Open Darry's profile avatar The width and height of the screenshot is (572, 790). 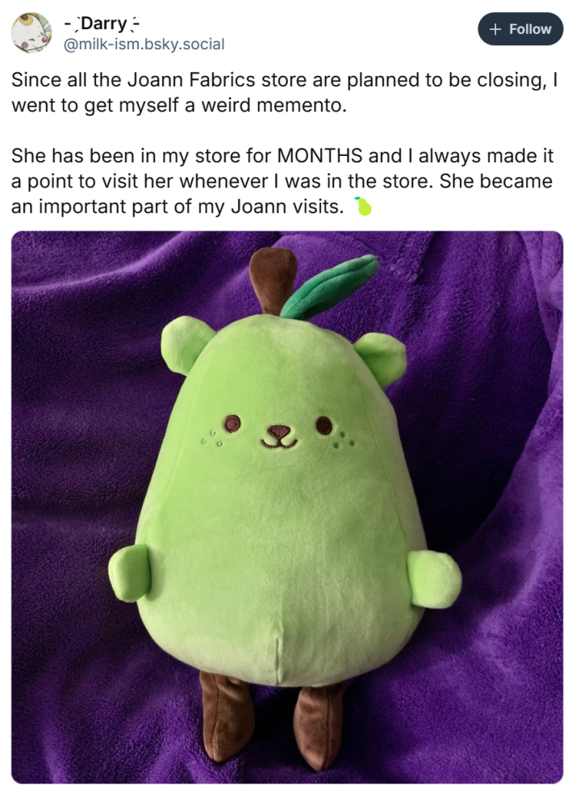point(31,33)
